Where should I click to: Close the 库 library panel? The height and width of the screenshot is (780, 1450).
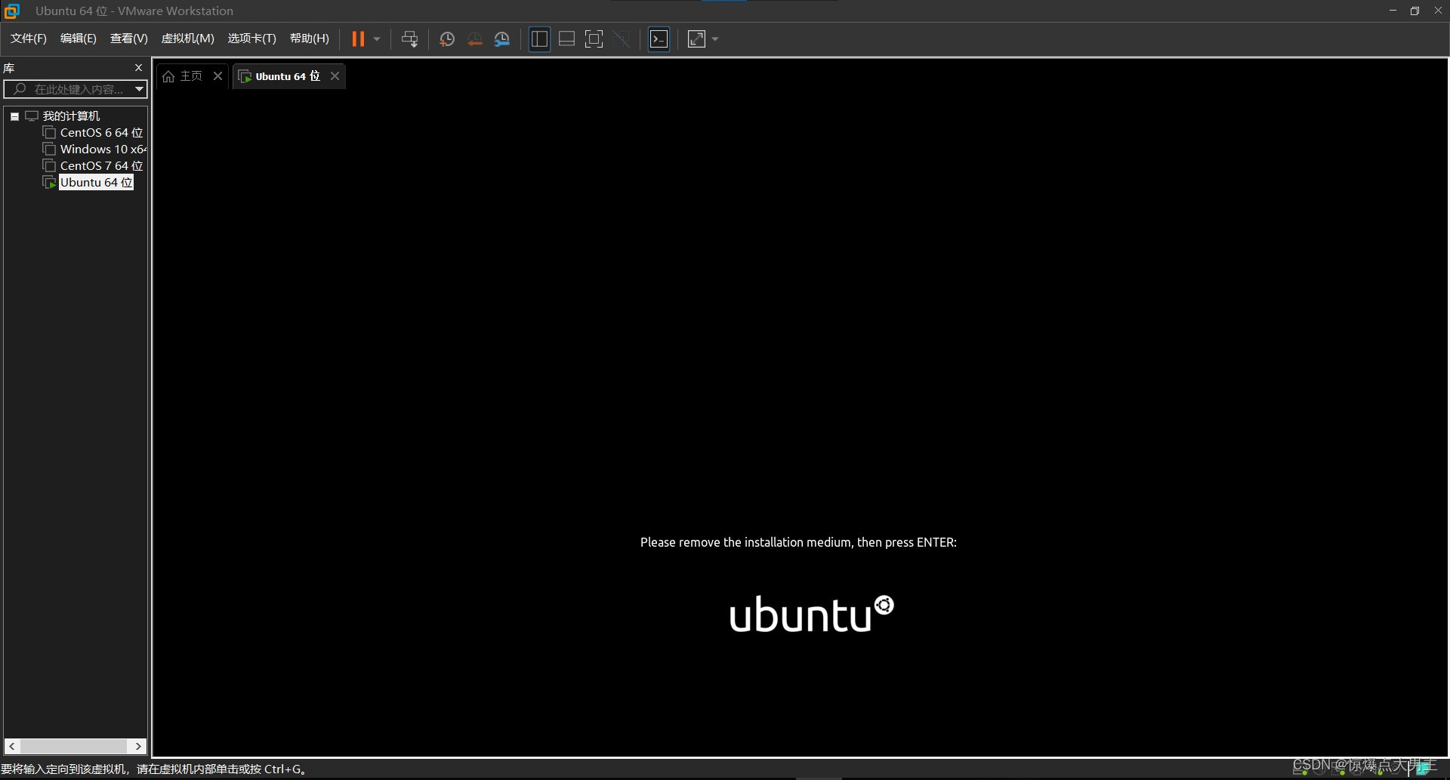click(138, 68)
